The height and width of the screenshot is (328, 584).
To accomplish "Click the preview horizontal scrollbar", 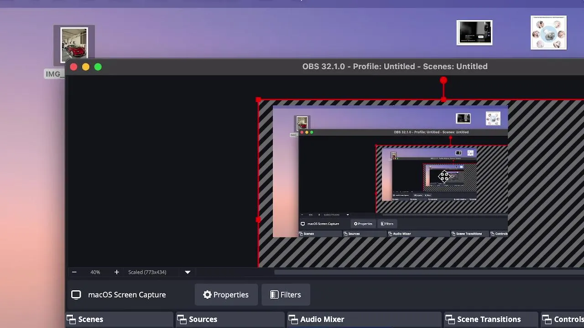I will 429,272.
